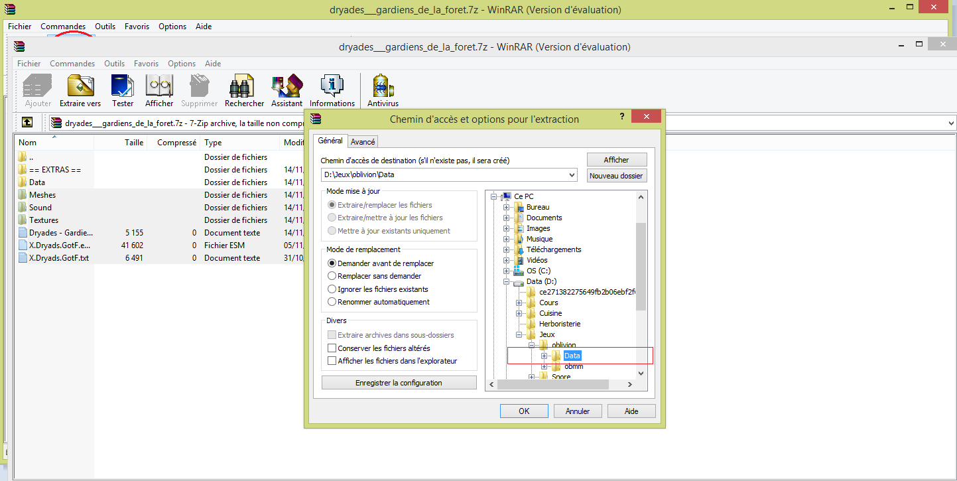
Task: Click the Annuler button
Action: point(578,411)
